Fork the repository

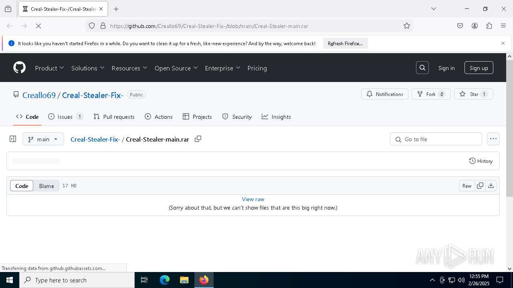point(431,94)
